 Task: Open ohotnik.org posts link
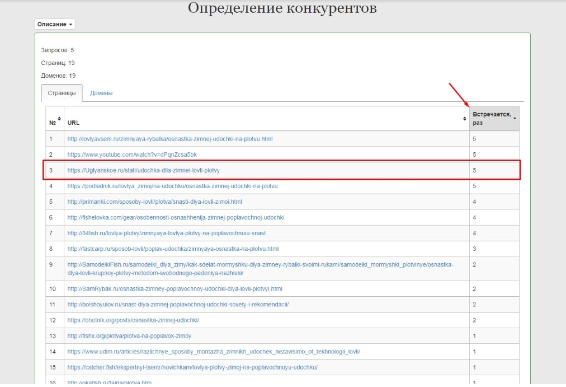tap(133, 320)
